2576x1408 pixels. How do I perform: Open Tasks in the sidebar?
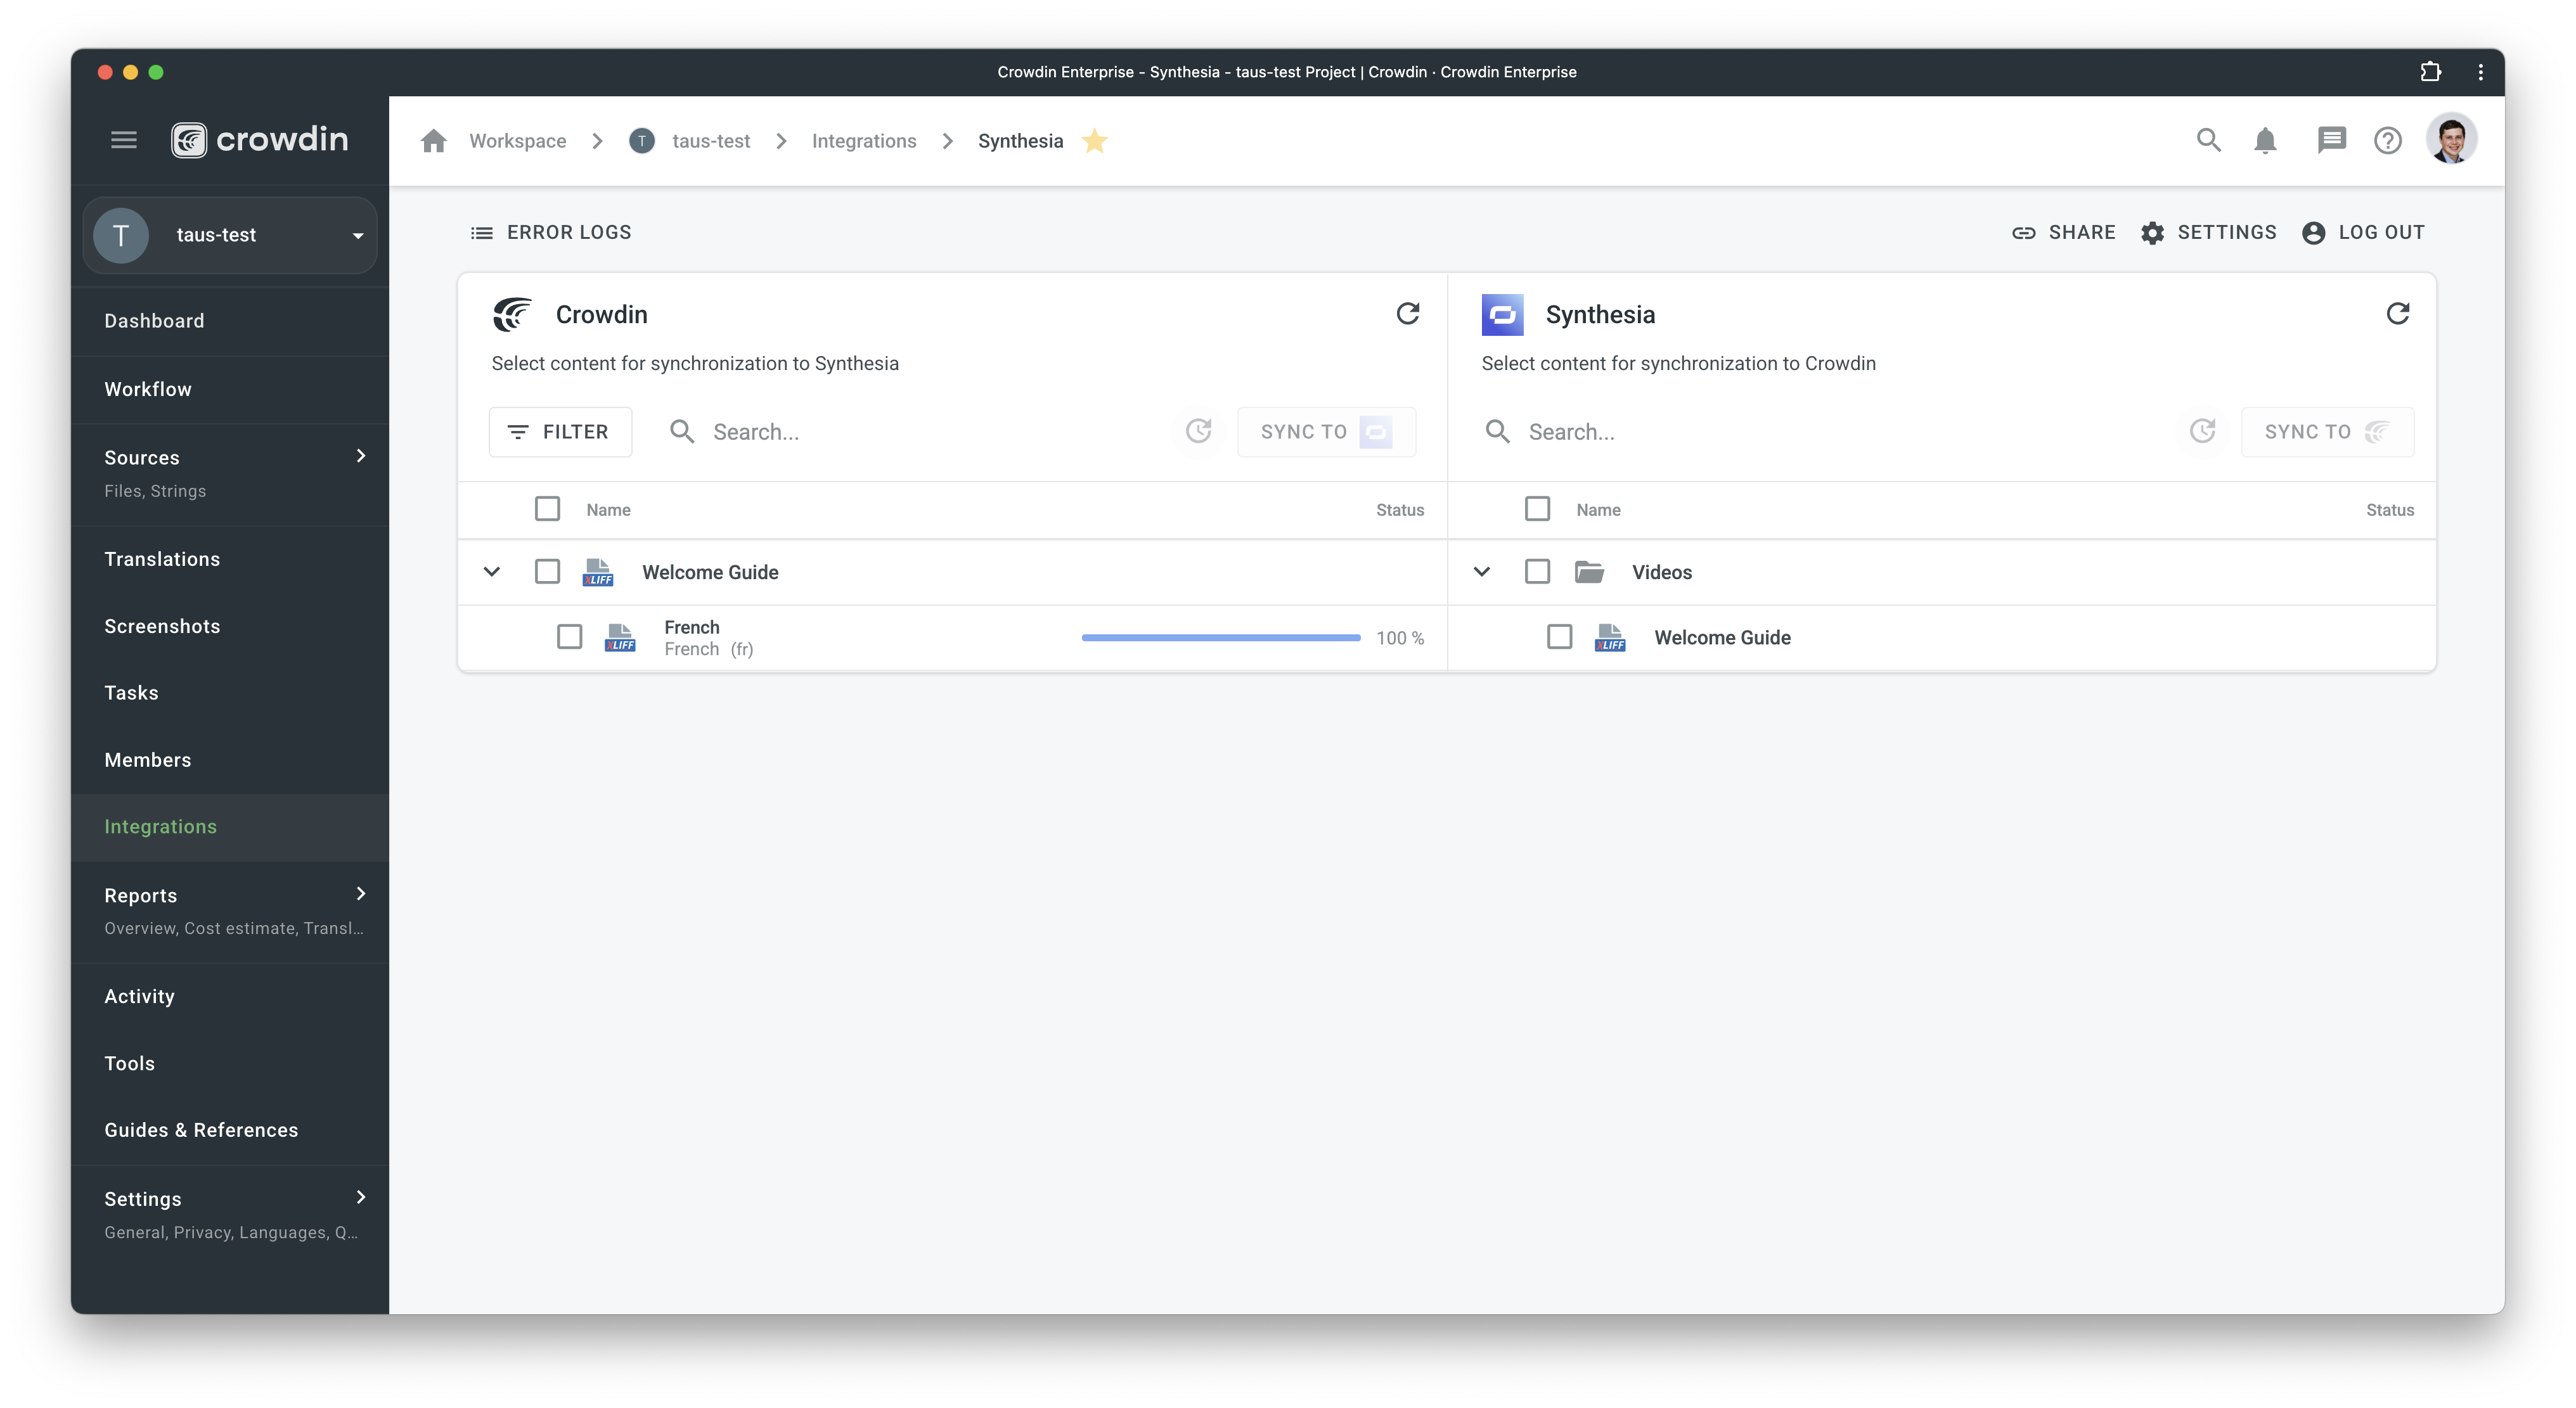click(230, 693)
